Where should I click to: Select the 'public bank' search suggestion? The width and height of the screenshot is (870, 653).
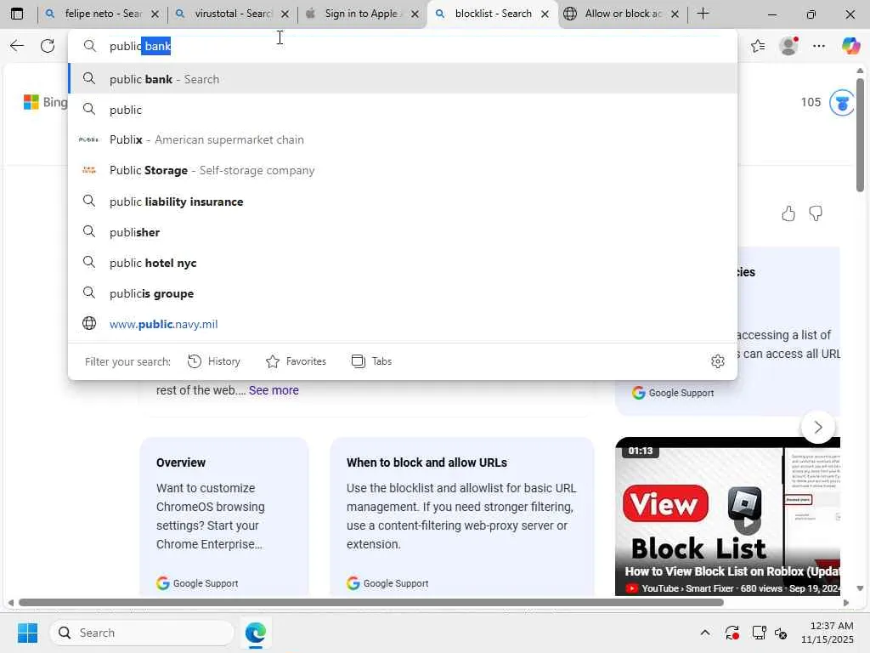click(x=403, y=79)
